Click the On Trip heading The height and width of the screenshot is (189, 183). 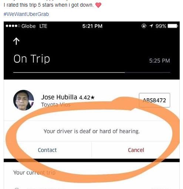click(x=32, y=59)
